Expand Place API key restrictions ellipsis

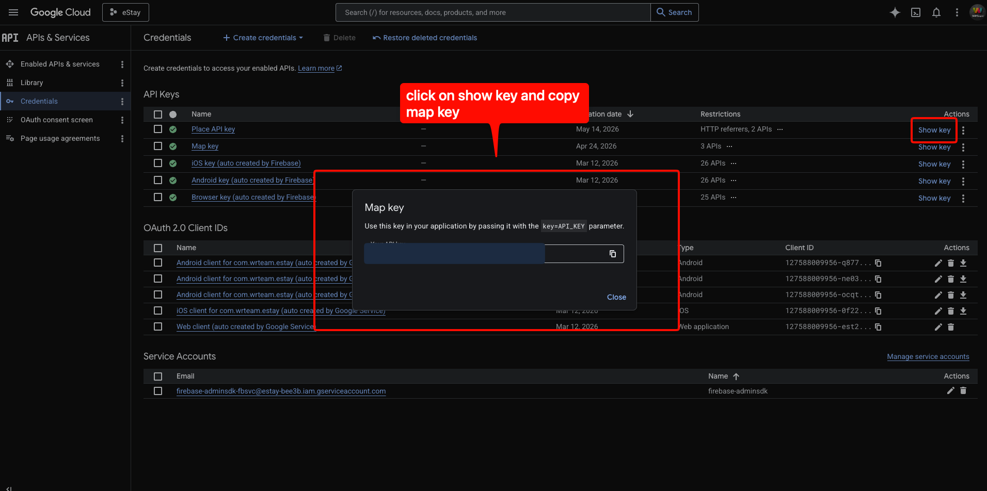click(x=780, y=129)
